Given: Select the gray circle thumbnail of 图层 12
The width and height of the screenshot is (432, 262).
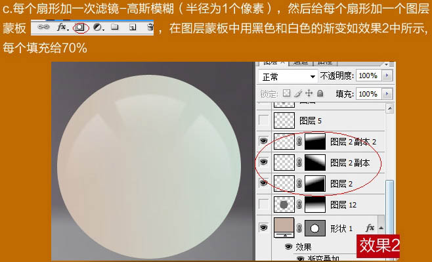Looking at the screenshot, I should point(284,204).
